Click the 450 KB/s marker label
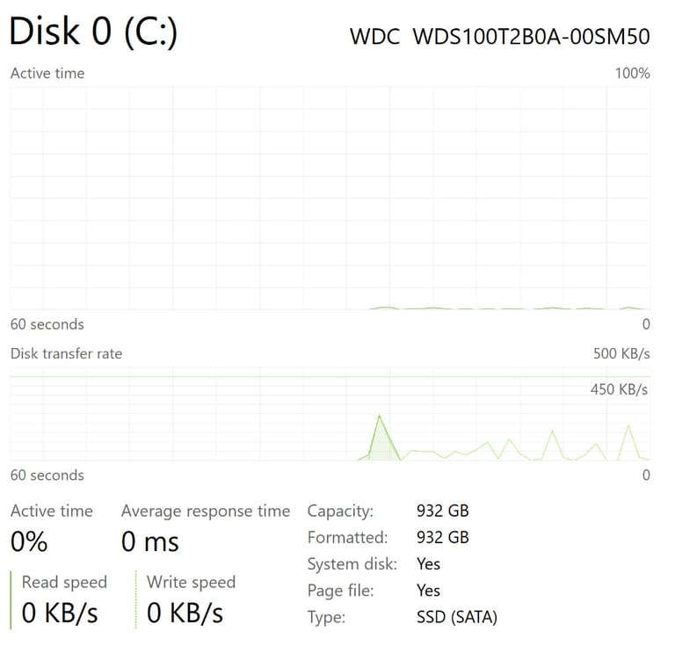Viewport: 675px width, 646px height. pyautogui.click(x=619, y=389)
